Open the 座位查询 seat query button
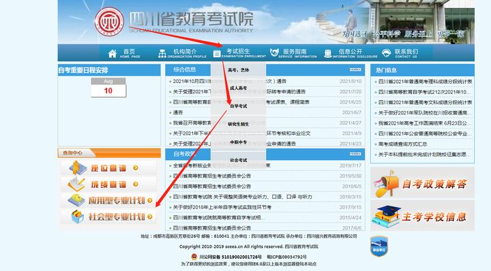This screenshot has height=271, width=491. pos(108,168)
